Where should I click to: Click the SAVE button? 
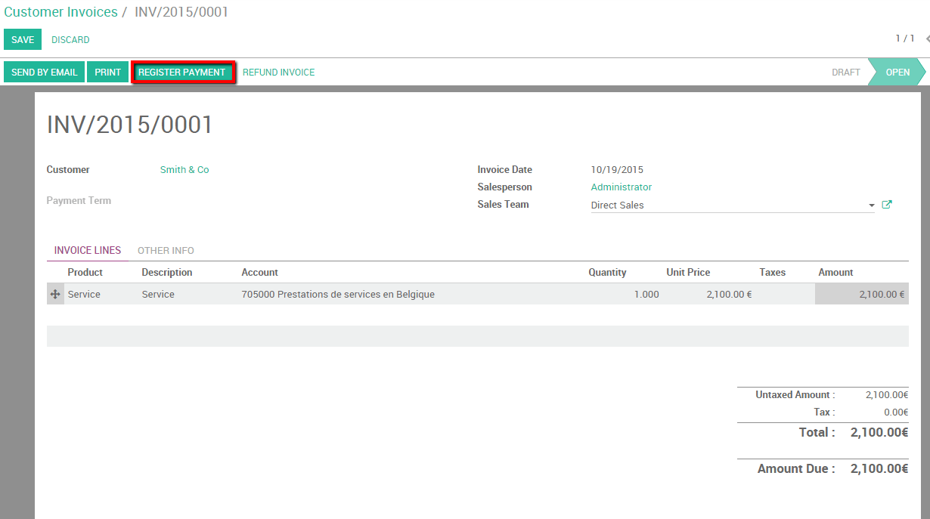pyautogui.click(x=22, y=39)
